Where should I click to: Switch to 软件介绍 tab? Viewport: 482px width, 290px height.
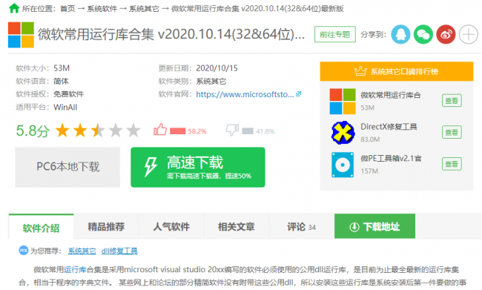tap(42, 227)
